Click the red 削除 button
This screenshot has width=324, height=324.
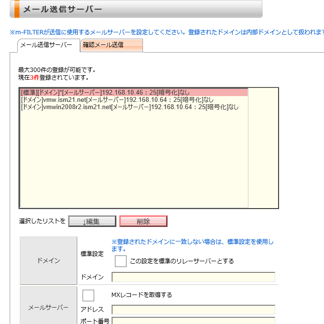coord(143,222)
